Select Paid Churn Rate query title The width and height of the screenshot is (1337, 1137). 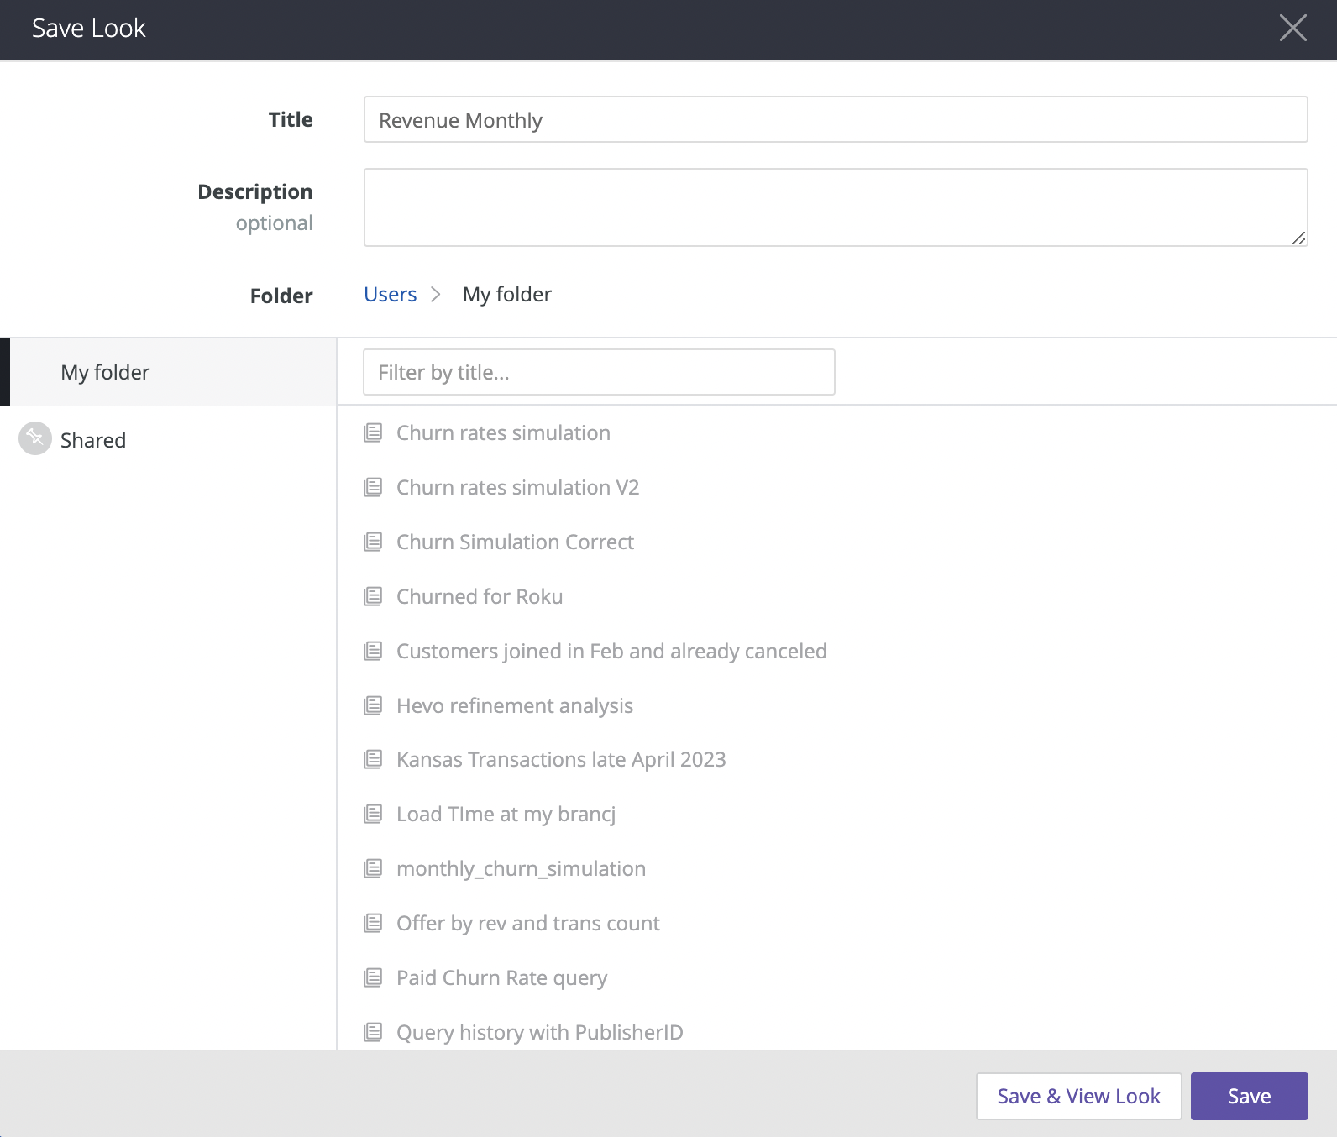tap(501, 978)
